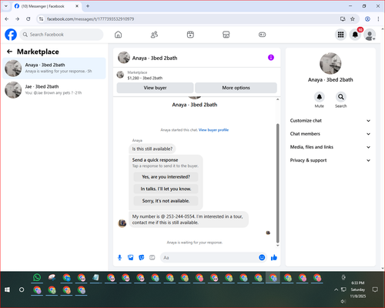
Task: Mute the Anaya conversation
Action: point(320,97)
